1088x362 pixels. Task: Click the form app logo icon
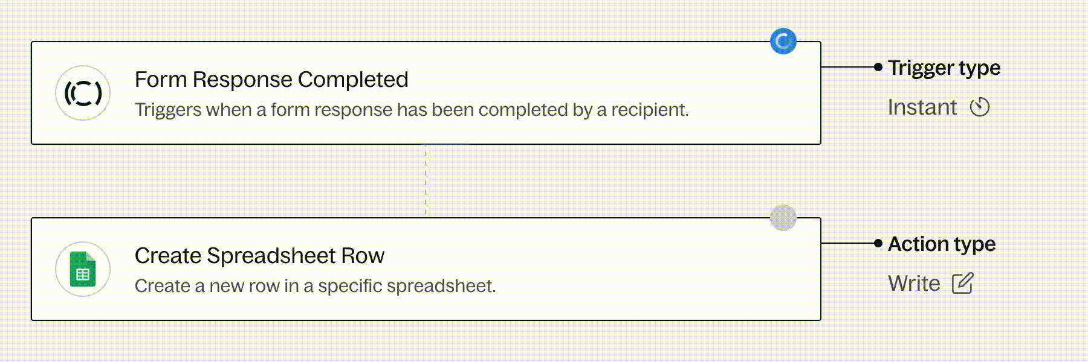83,93
